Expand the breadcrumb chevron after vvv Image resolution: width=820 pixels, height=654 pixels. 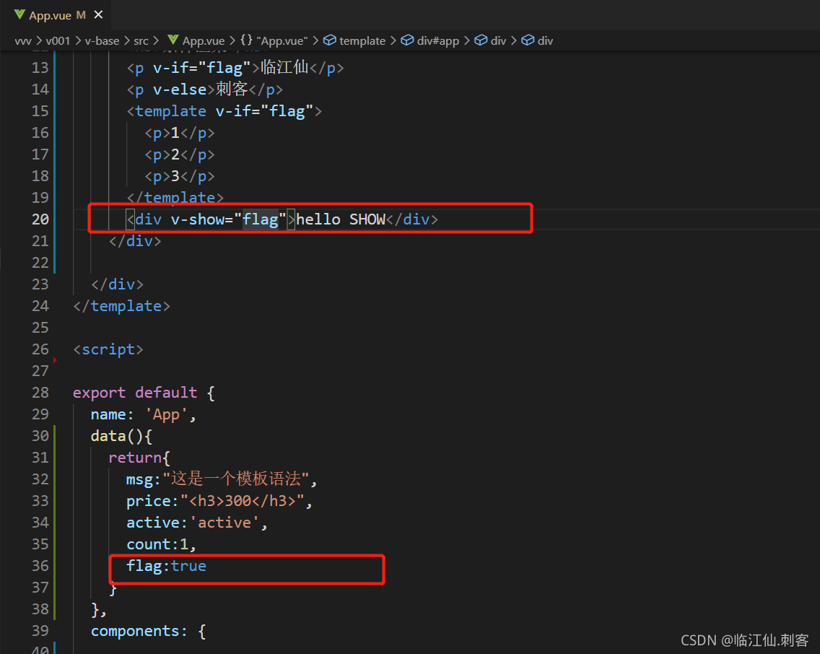39,40
